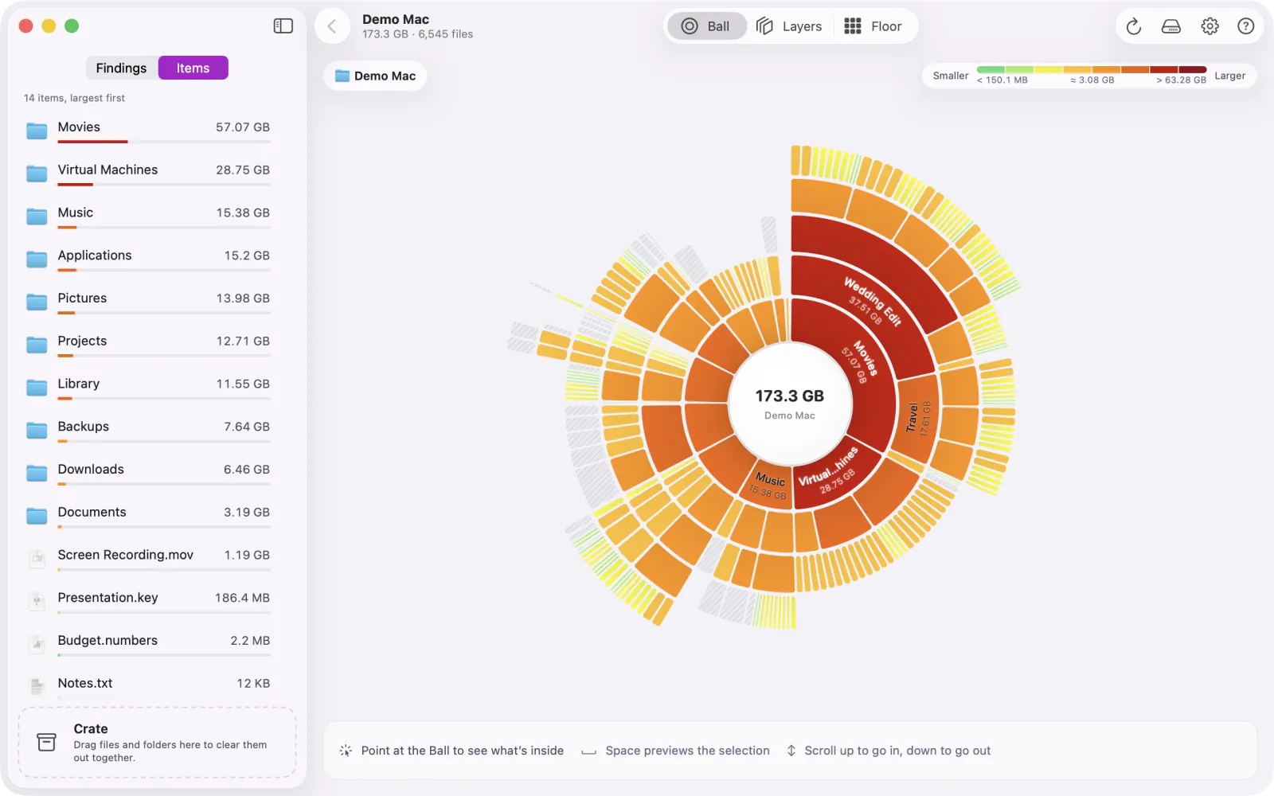Screen dimensions: 1274x796
Task: Open the help question mark icon
Action: pos(1246,26)
